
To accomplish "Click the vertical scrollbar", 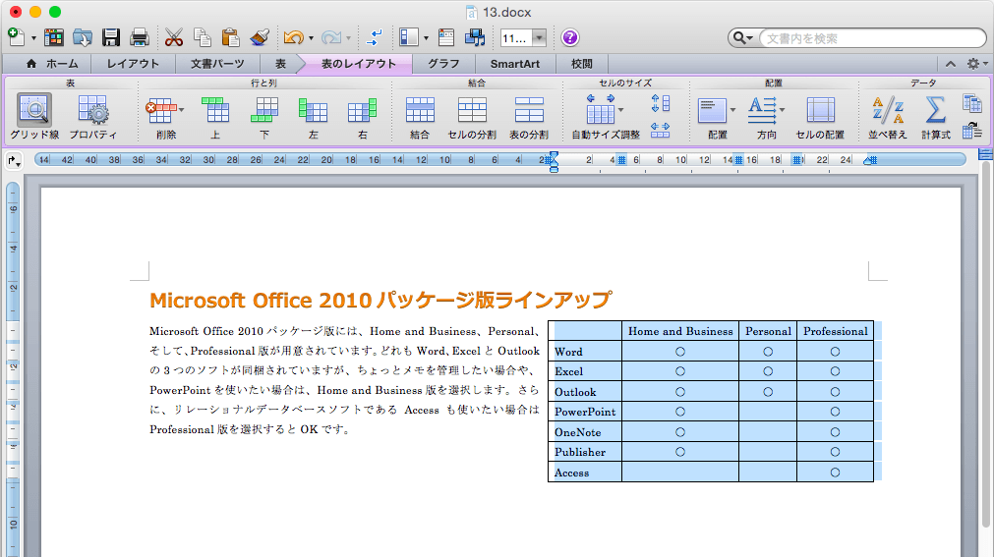I will 986,342.
